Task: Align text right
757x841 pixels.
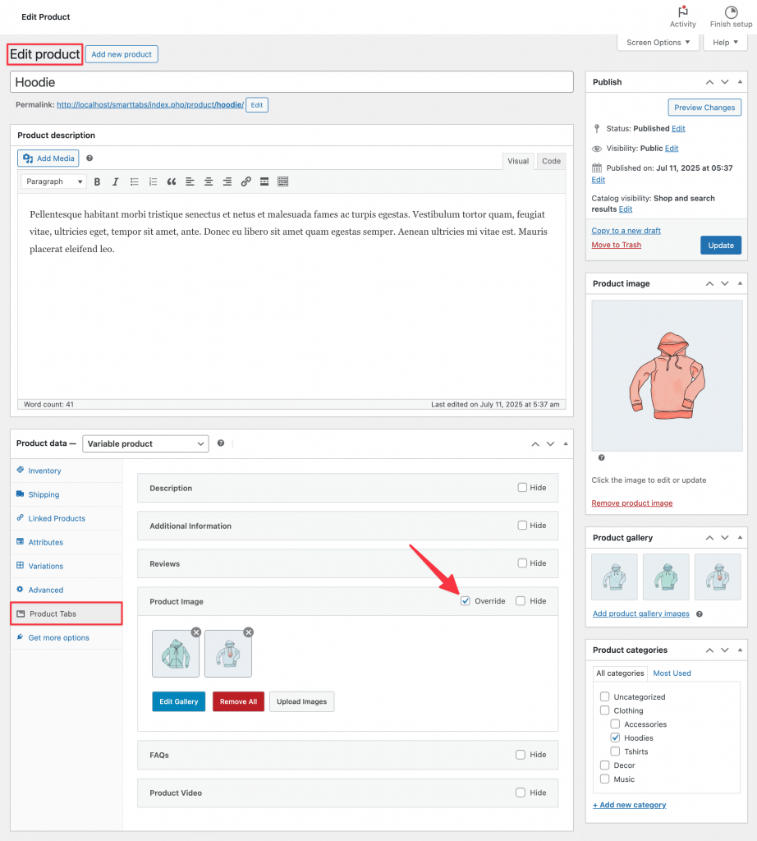Action: (x=227, y=182)
